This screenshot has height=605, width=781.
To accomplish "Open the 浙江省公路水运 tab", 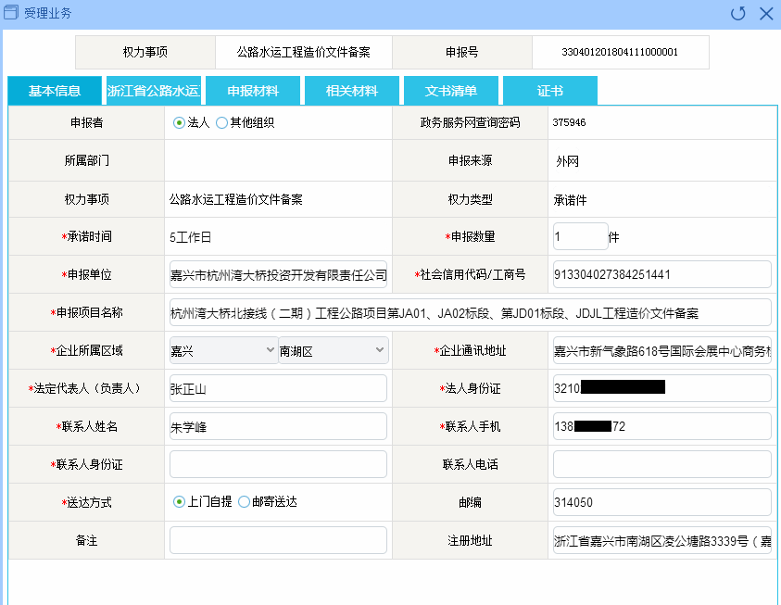I will (x=154, y=91).
